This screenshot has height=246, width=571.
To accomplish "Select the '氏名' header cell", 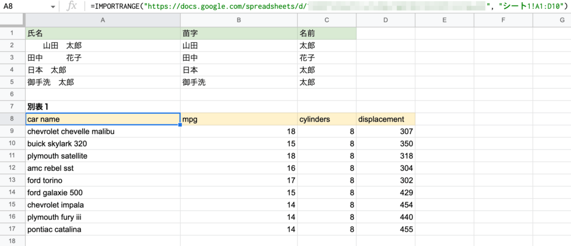I will point(103,33).
